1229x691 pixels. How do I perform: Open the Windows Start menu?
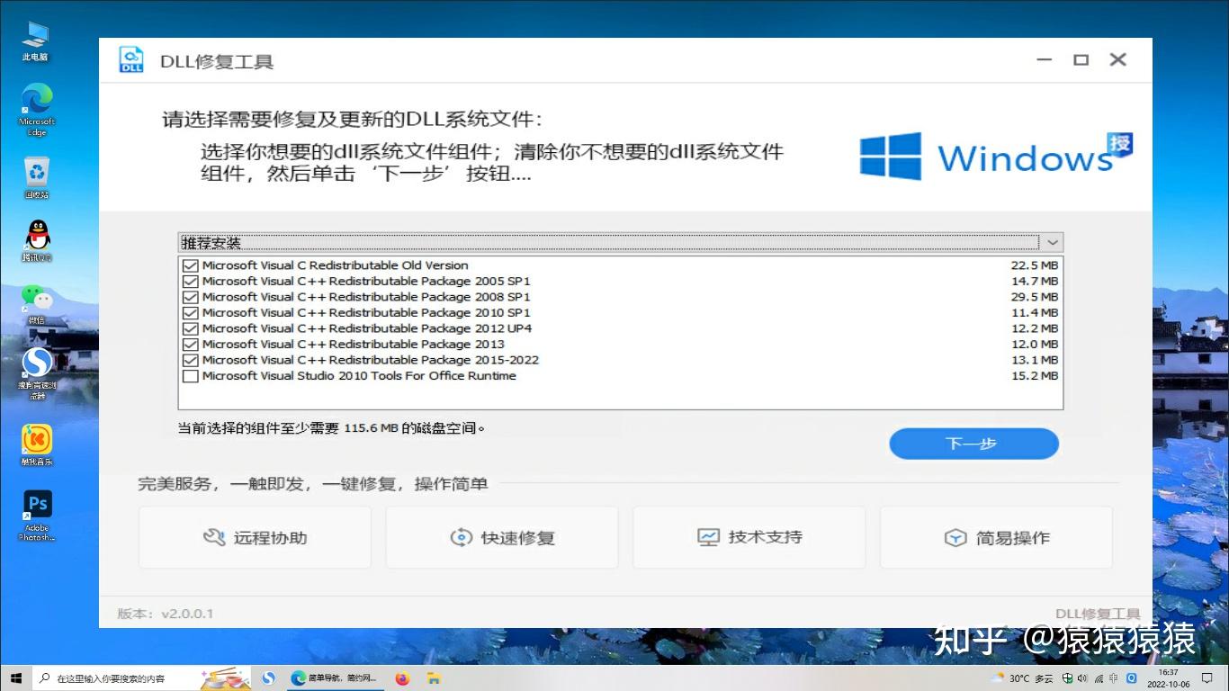15,678
